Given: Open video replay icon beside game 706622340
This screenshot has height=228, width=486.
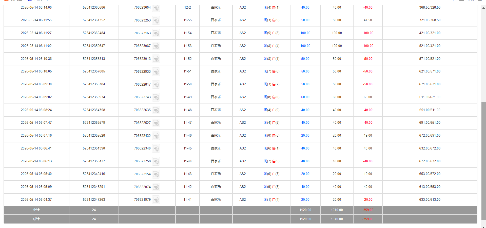Looking at the screenshot, I should [156, 148].
